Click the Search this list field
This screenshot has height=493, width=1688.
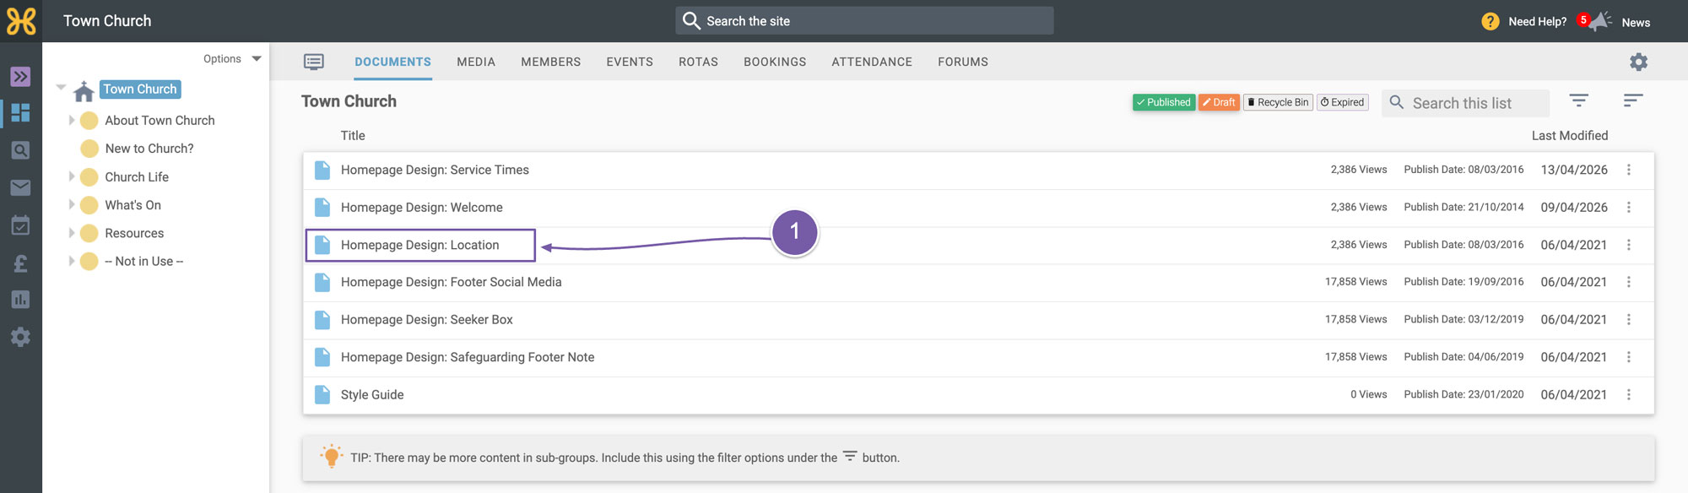point(1465,103)
